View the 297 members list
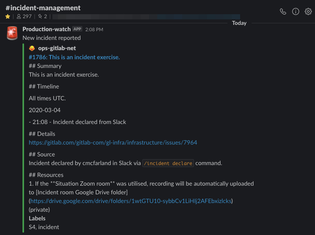The height and width of the screenshot is (235, 315). coord(24,17)
